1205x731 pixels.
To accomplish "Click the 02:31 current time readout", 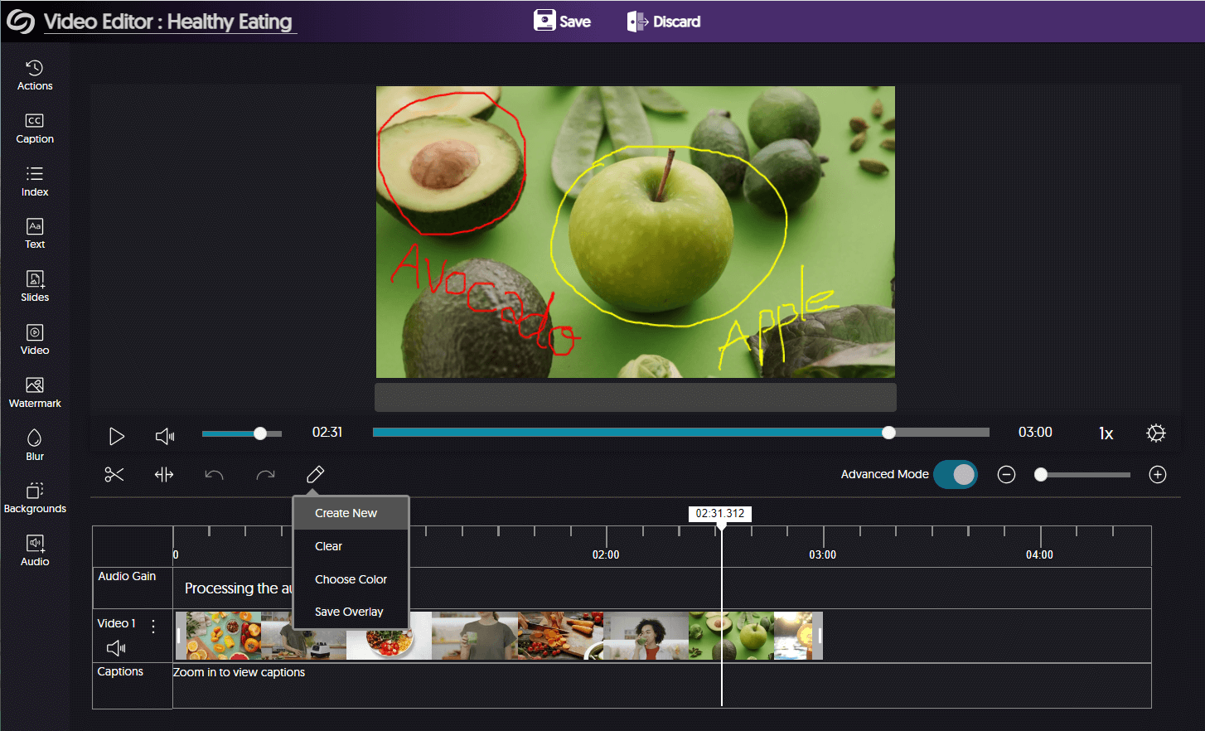I will (327, 432).
